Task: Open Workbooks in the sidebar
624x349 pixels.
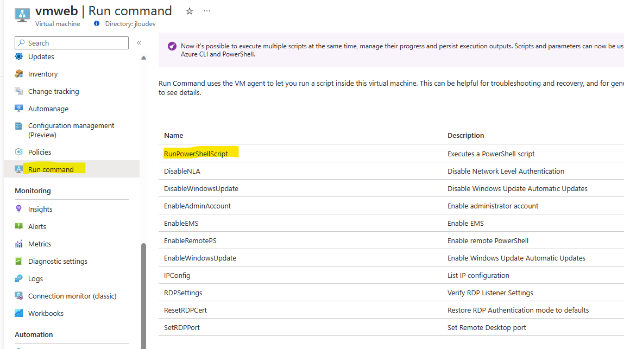Action: tap(46, 314)
